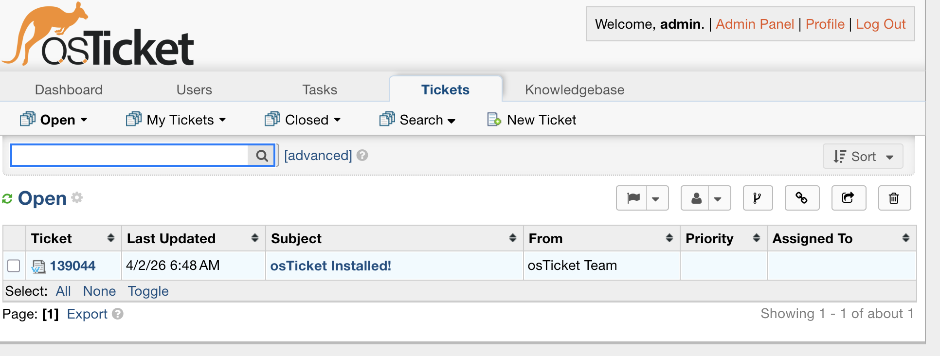Open queue settings gear next to Open
This screenshot has width=940, height=356.
pos(77,197)
